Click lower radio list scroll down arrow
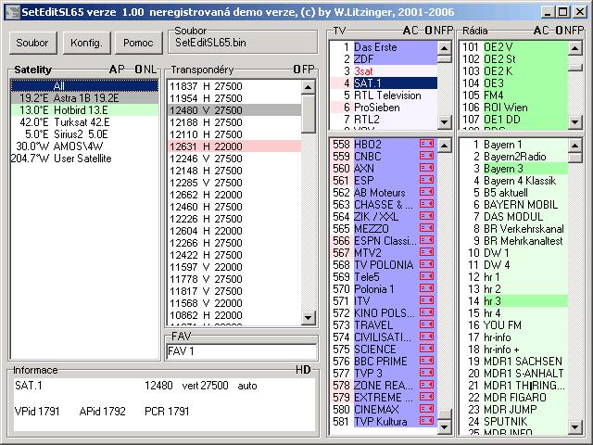Image resolution: width=593 pixels, height=445 pixels. pos(575,427)
